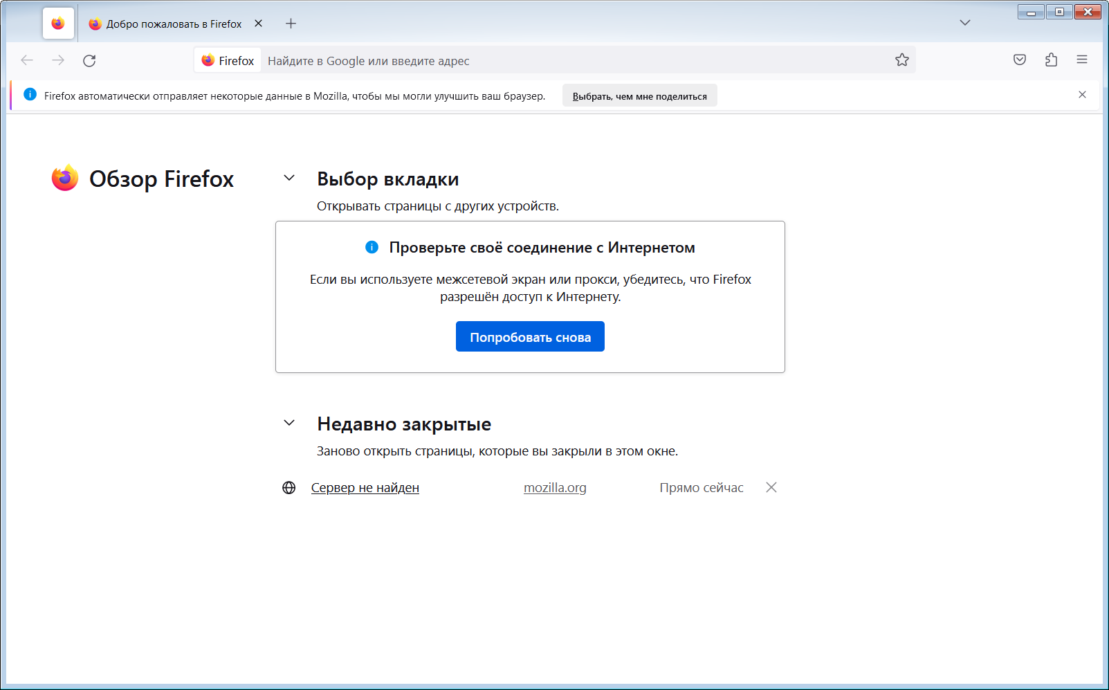The width and height of the screenshot is (1109, 690).
Task: Close the 'Добро пожаловать в Firefox' tab
Action: (258, 24)
